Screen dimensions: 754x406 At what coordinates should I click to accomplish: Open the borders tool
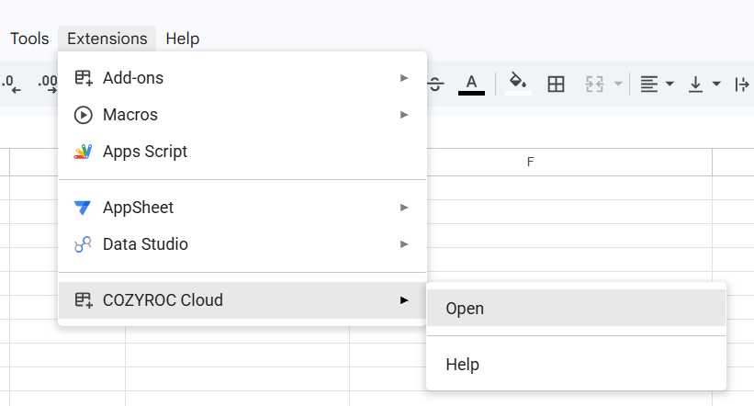click(556, 85)
